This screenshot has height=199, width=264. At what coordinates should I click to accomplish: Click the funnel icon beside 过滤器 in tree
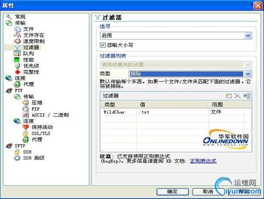click(17, 48)
